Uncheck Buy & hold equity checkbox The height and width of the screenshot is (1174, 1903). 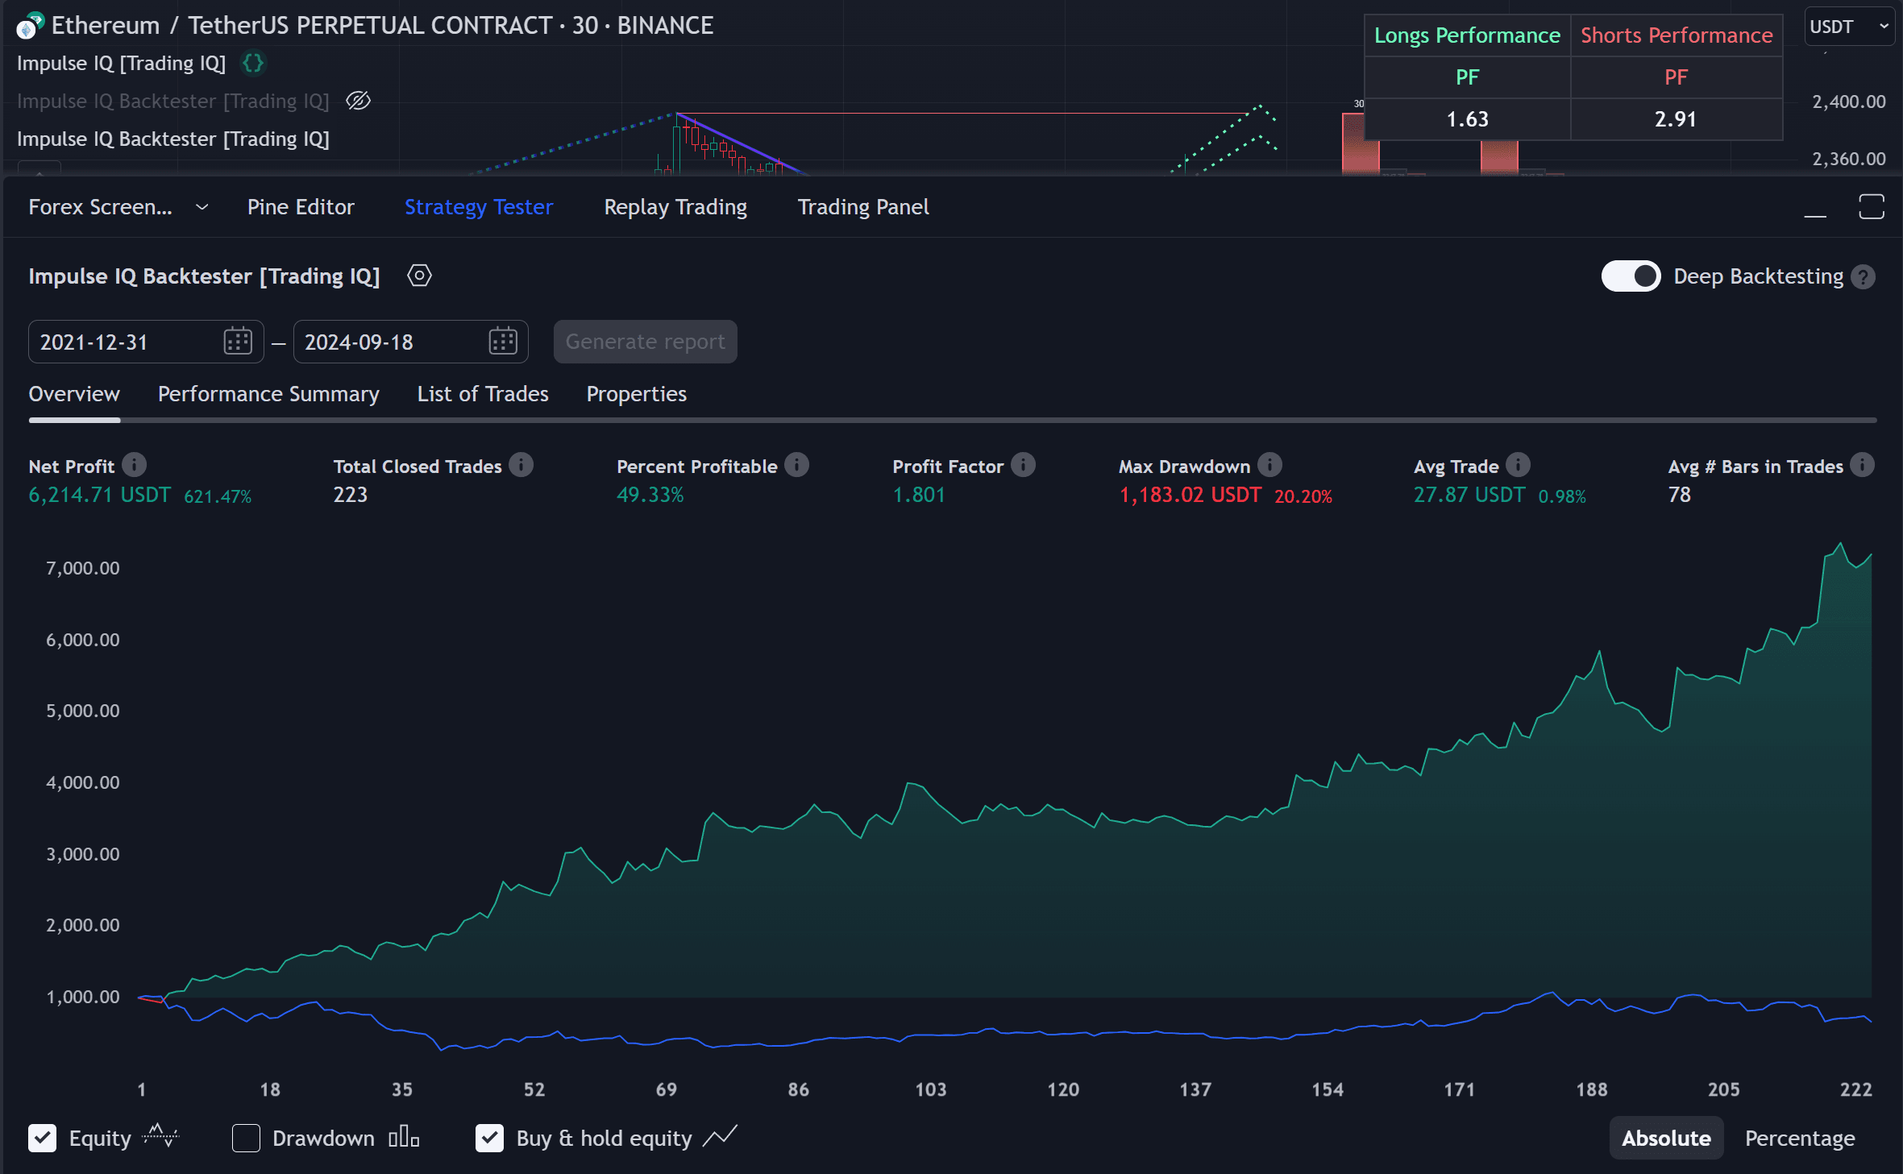point(489,1138)
